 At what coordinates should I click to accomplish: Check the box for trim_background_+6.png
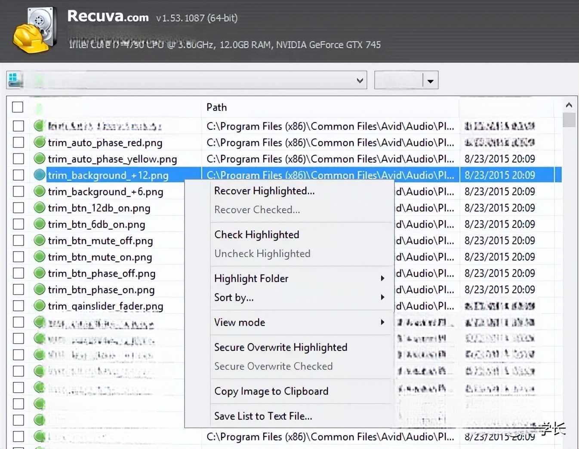[18, 191]
